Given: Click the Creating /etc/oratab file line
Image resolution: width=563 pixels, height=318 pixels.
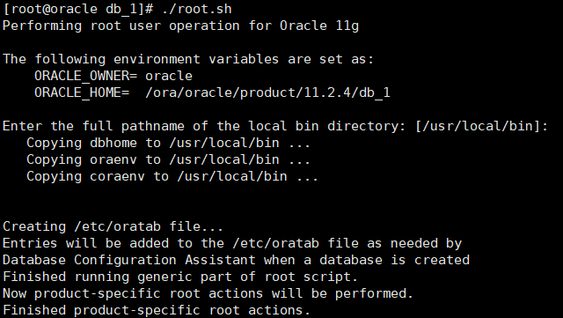Looking at the screenshot, I should click(x=113, y=226).
